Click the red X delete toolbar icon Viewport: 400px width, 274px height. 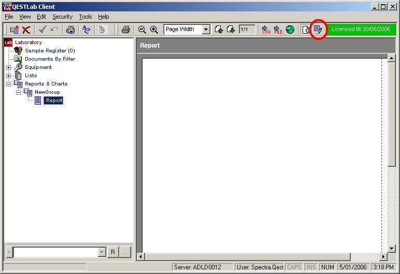pyautogui.click(x=26, y=30)
